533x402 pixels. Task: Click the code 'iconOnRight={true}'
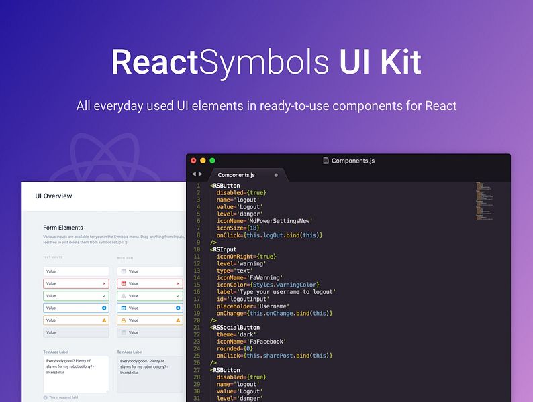coord(246,257)
